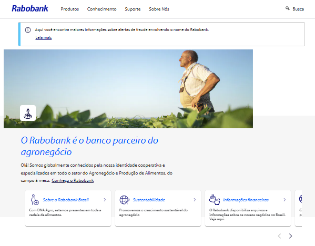Follow the Leia mais link
Screen dimensions: 315x246
(44, 37)
